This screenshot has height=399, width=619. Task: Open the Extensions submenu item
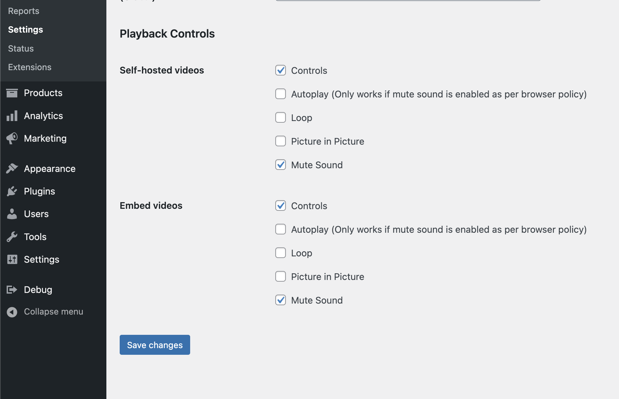click(x=30, y=67)
